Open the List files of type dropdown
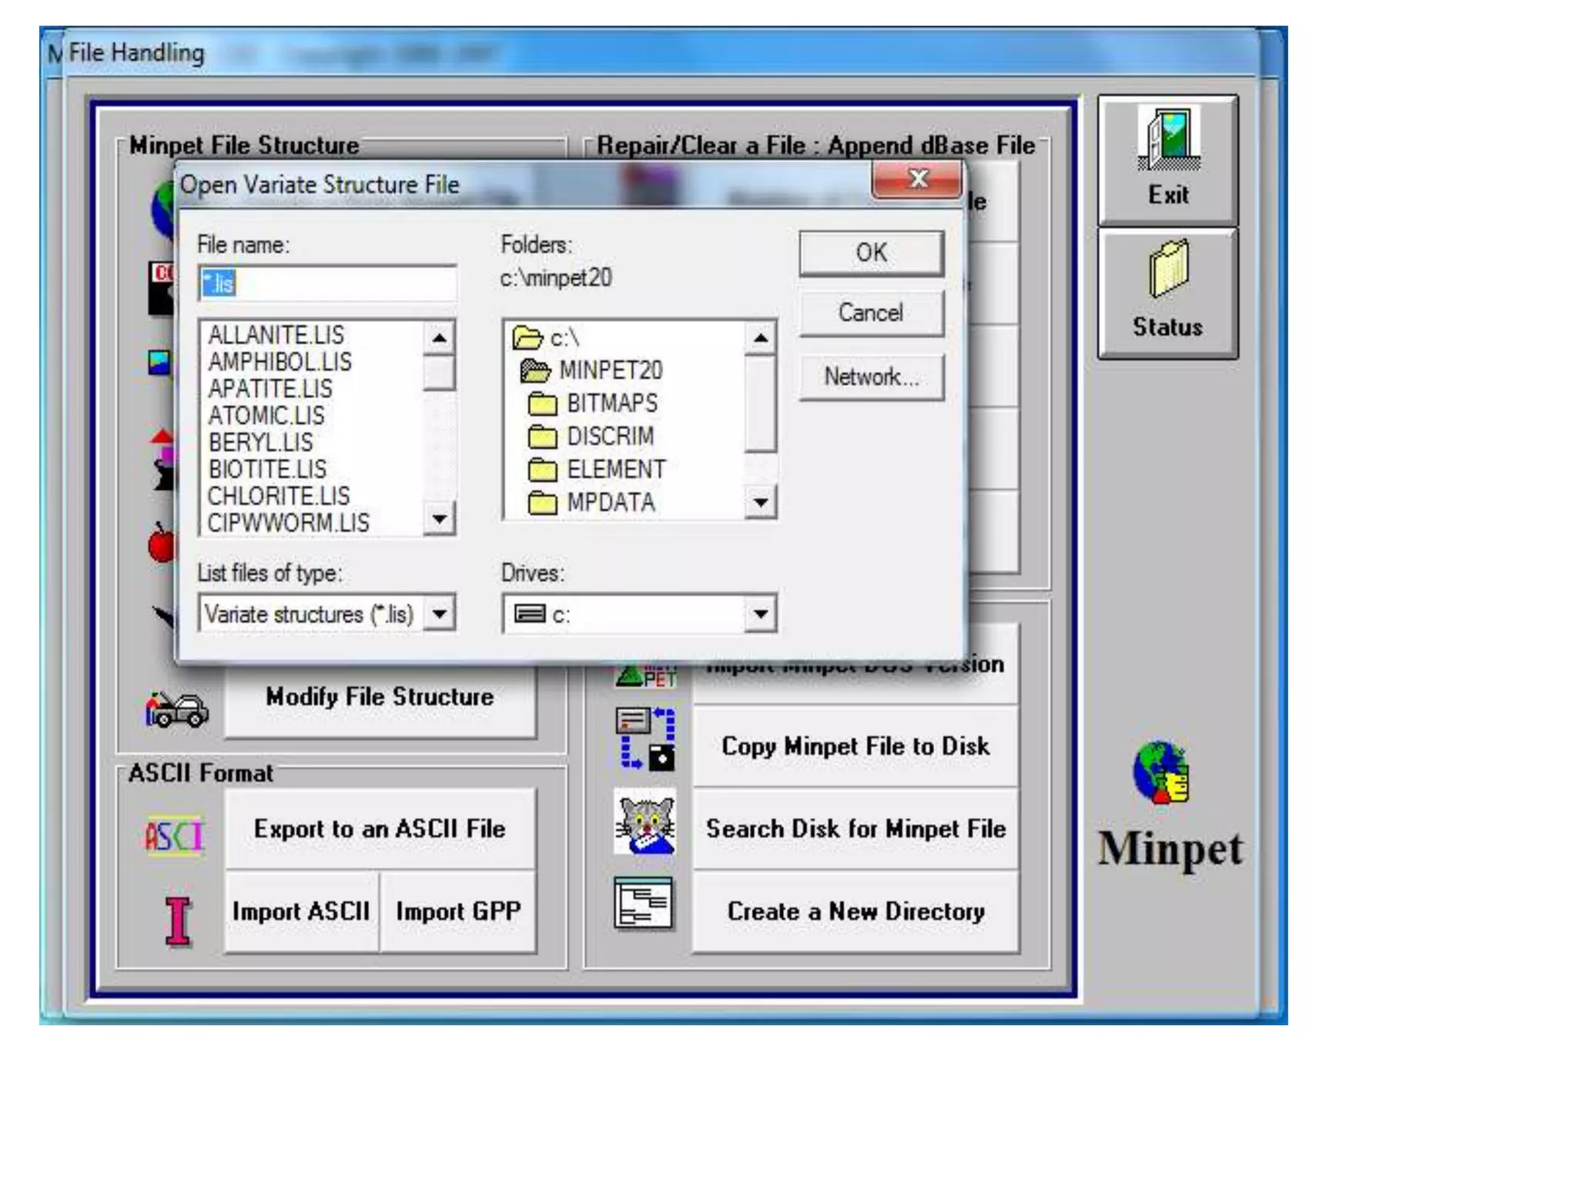Image resolution: width=1577 pixels, height=1183 pixels. coord(440,614)
